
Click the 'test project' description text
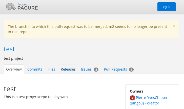pyautogui.click(x=13, y=58)
